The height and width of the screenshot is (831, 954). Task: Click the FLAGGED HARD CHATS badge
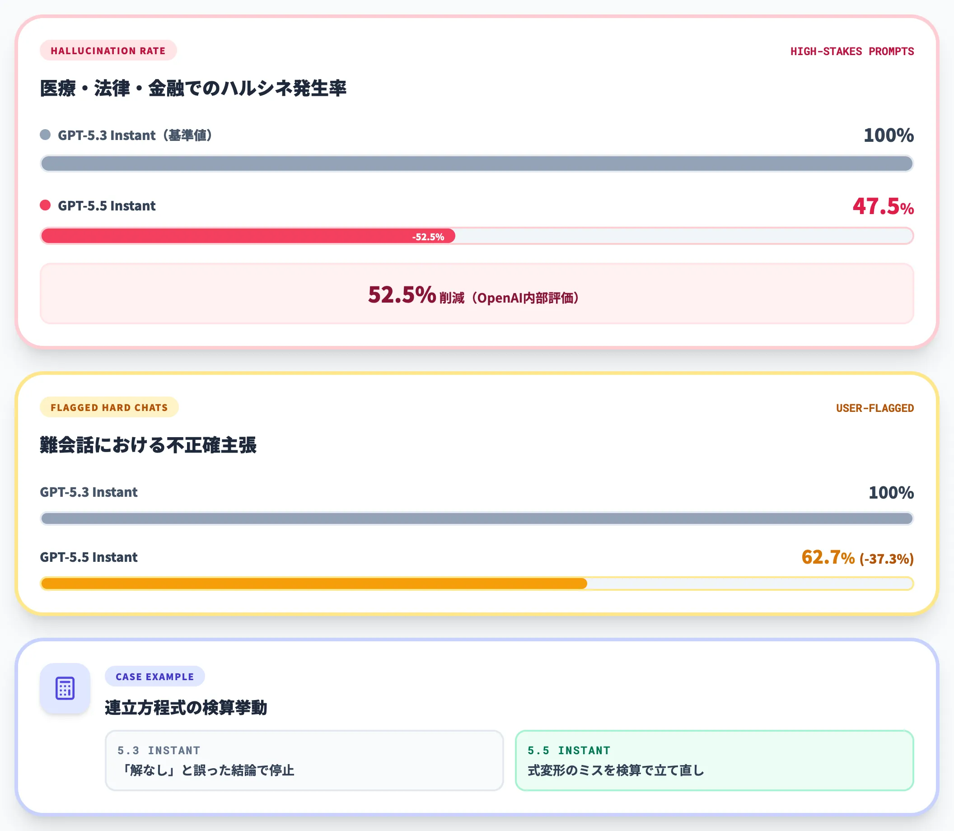[109, 407]
